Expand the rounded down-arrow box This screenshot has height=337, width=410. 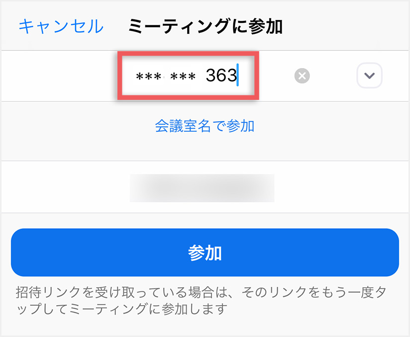pos(370,76)
